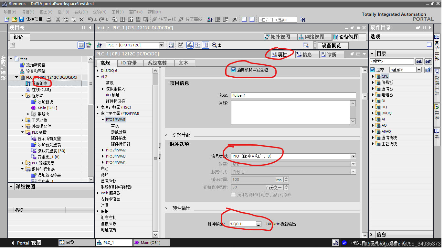
Task: Click the network view jump icon left of PLC_1 dropdown
Action: [100, 45]
